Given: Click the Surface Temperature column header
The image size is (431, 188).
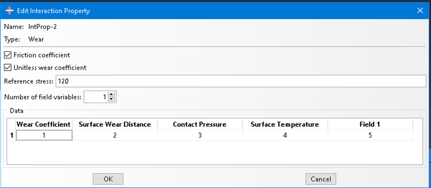Looking at the screenshot, I should (x=285, y=124).
